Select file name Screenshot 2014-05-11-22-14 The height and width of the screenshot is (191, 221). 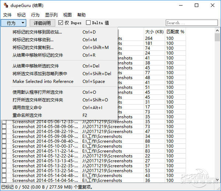coord(45,151)
